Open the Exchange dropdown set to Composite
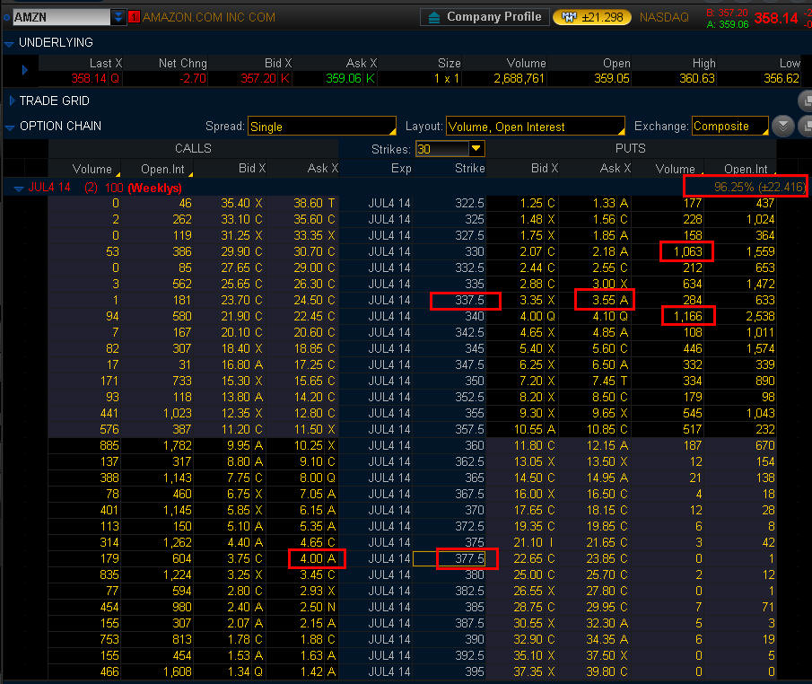Image resolution: width=812 pixels, height=684 pixels. pos(729,127)
